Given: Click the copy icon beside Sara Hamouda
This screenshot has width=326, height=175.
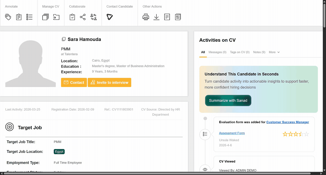Looking at the screenshot, I should (x=64, y=39).
